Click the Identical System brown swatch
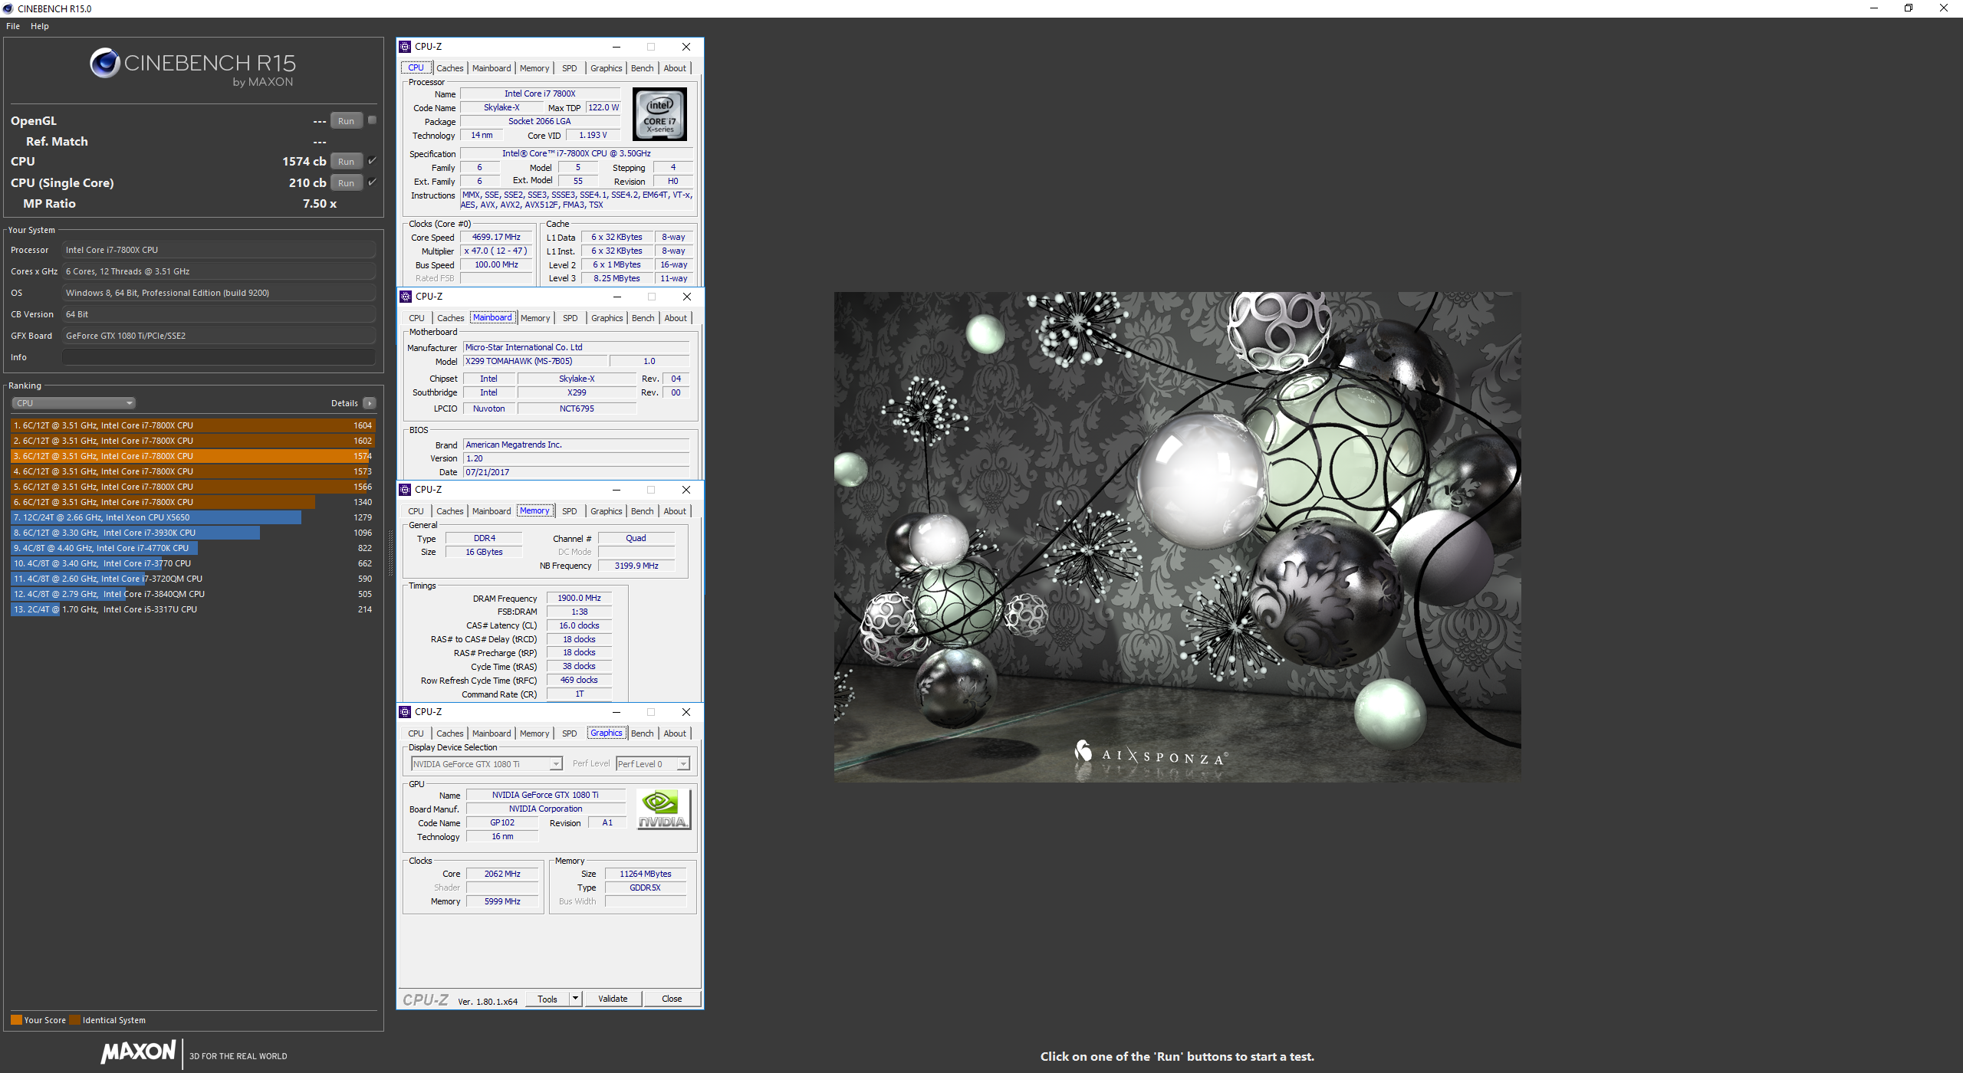 74,1020
